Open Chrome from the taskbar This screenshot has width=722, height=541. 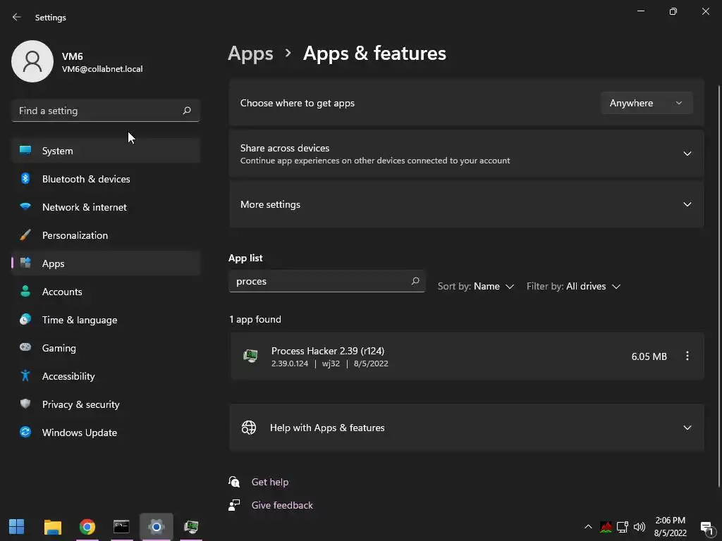click(87, 527)
